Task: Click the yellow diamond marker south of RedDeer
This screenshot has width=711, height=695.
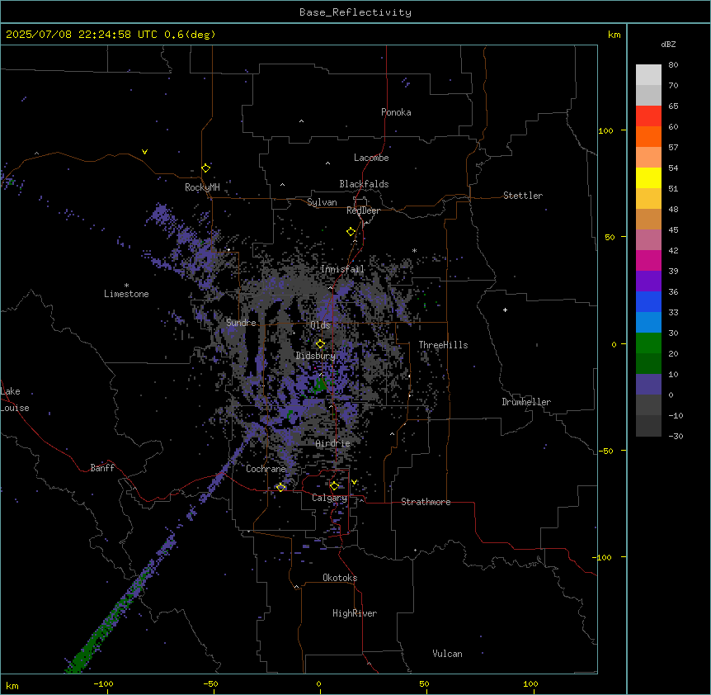Action: click(351, 232)
